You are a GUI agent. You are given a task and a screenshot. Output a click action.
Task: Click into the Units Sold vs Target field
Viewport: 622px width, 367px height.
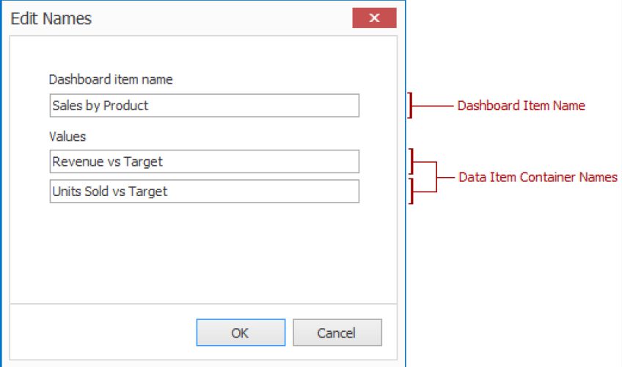click(204, 192)
